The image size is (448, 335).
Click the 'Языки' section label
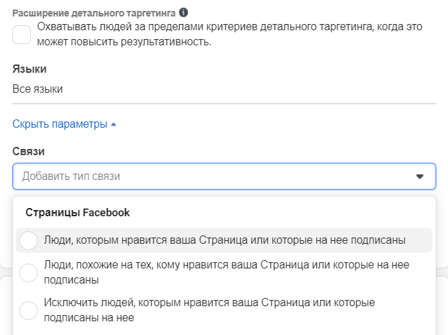[30, 69]
